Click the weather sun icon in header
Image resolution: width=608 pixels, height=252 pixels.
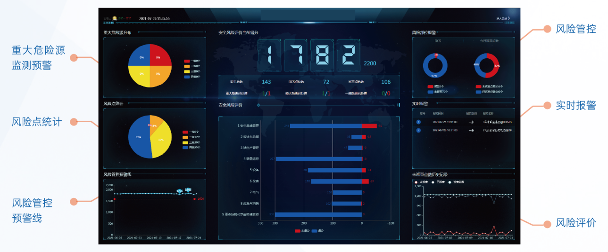pos(114,18)
